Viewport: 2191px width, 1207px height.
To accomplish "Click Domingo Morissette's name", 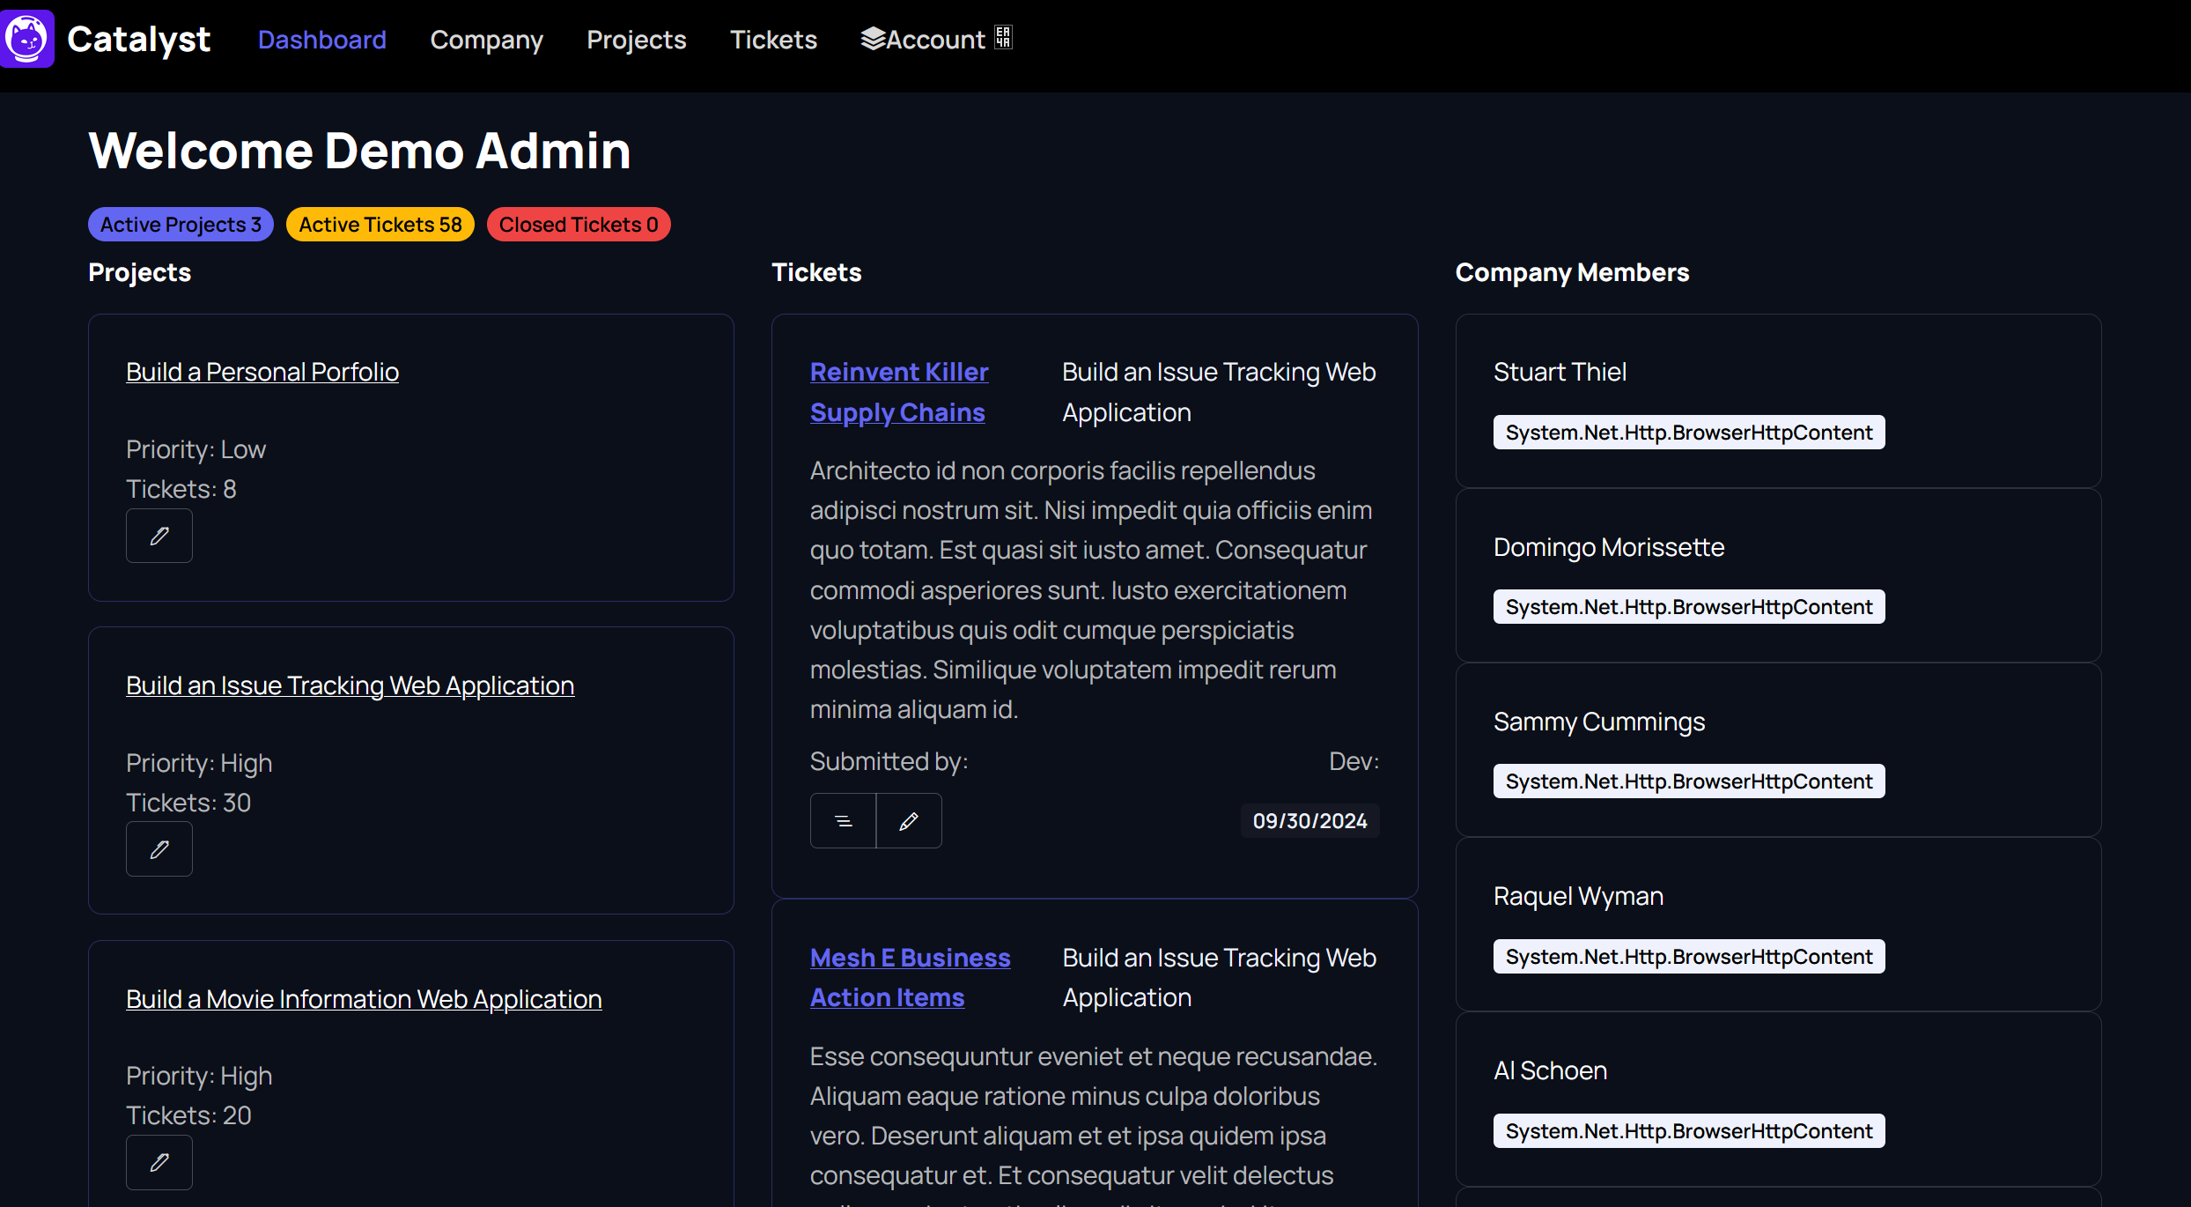I will tap(1609, 547).
